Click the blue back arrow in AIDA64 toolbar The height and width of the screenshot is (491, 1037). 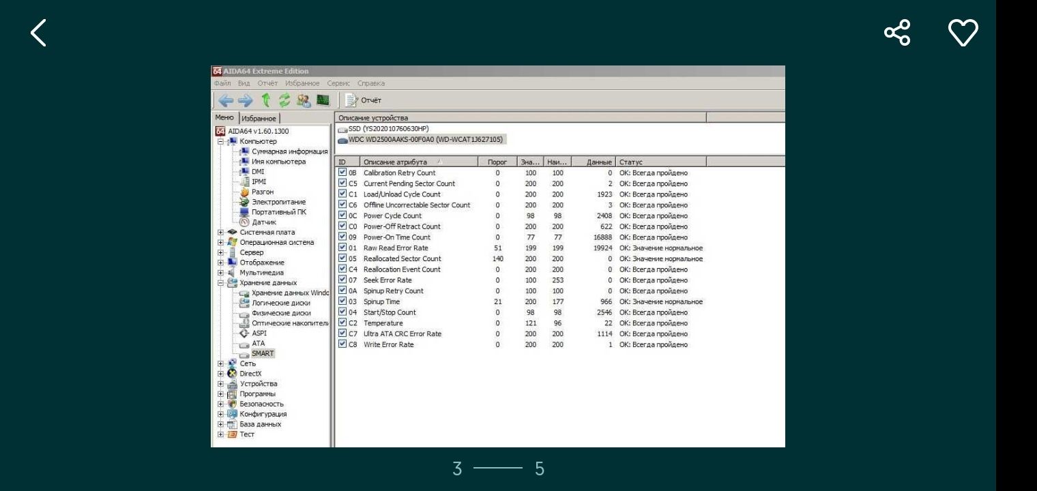[x=226, y=100]
